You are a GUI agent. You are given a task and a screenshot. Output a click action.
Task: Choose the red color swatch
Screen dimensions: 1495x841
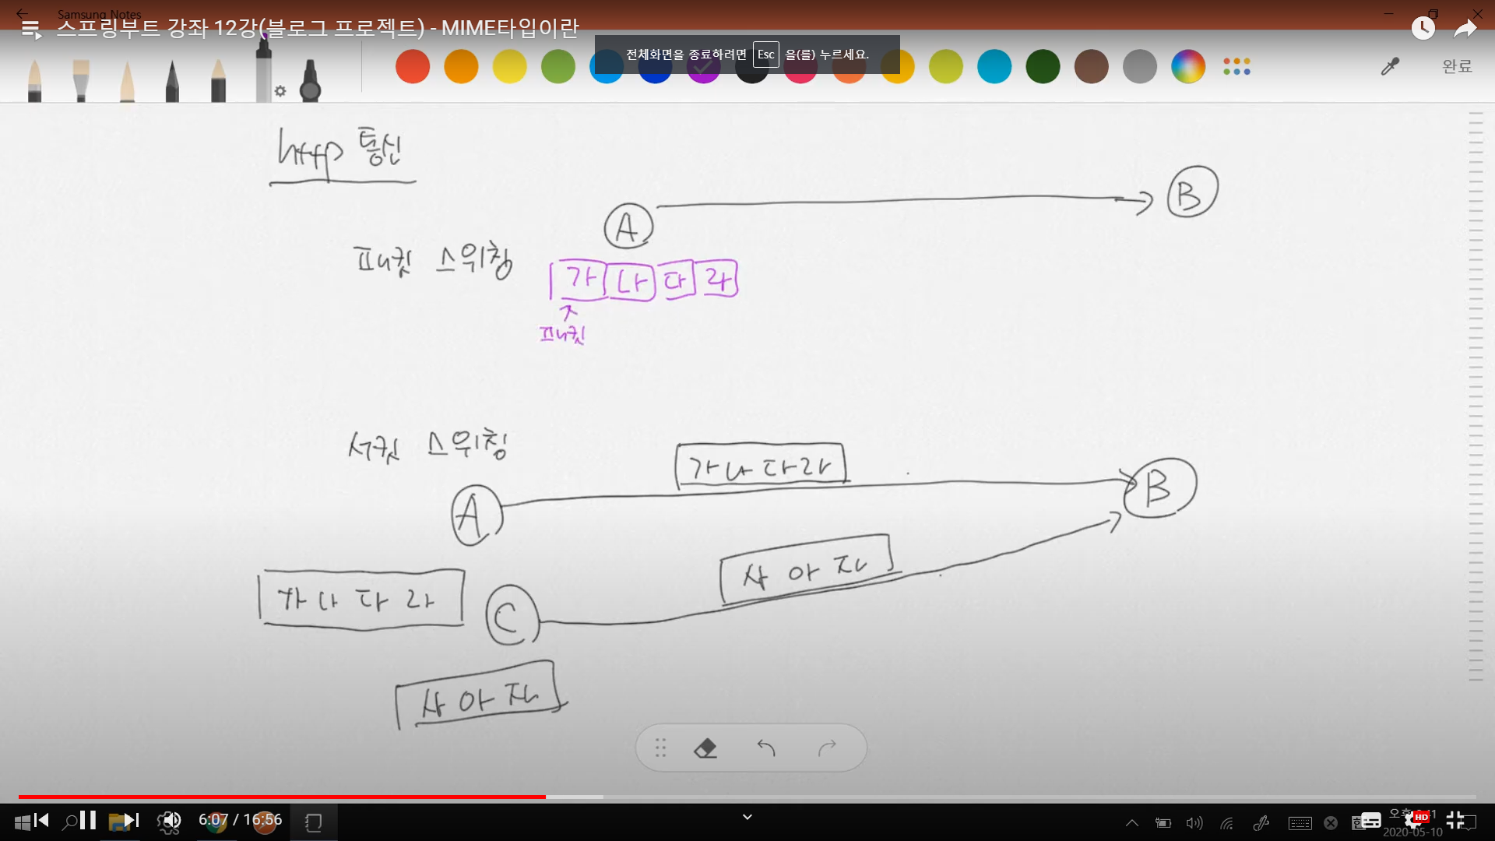[413, 67]
